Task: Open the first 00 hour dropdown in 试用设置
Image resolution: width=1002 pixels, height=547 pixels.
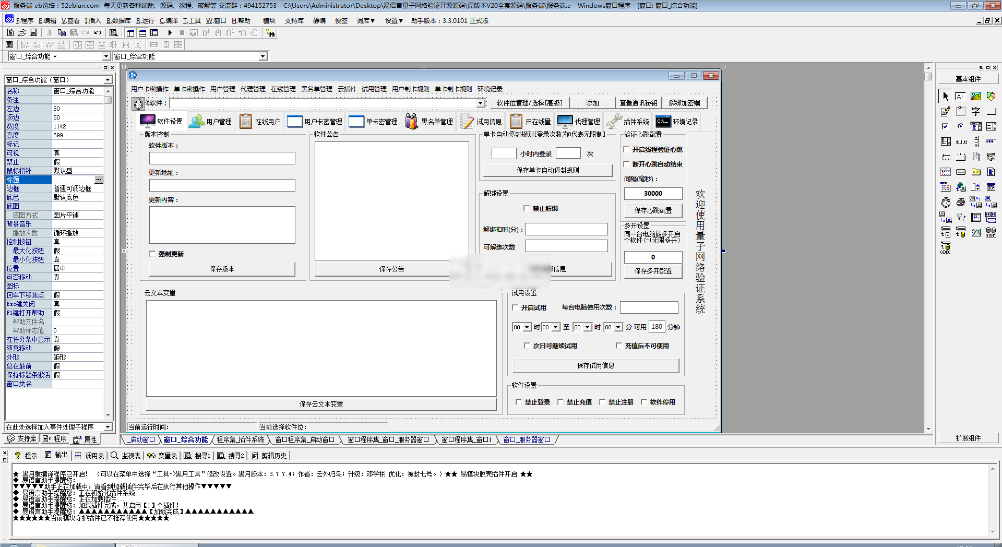Action: (527, 327)
